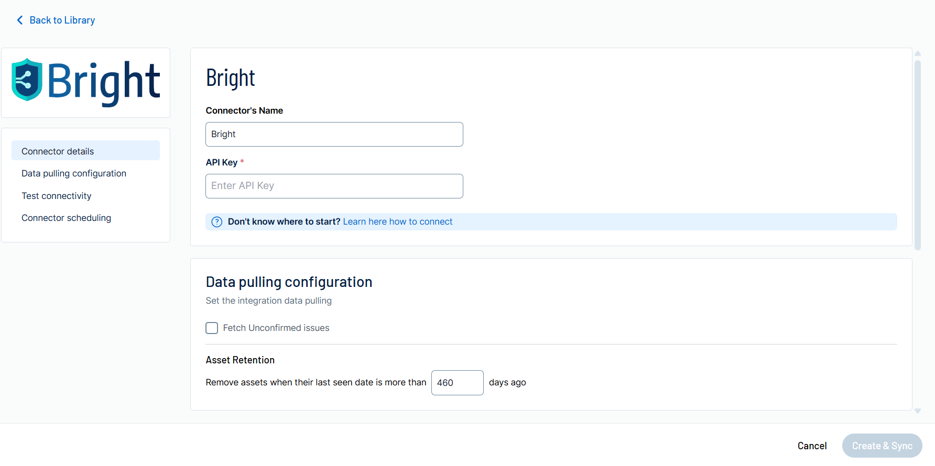Click the asset retention days field

tap(457, 383)
